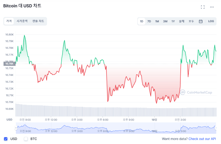Select the 1Y time range
The image size is (221, 144).
point(173,21)
